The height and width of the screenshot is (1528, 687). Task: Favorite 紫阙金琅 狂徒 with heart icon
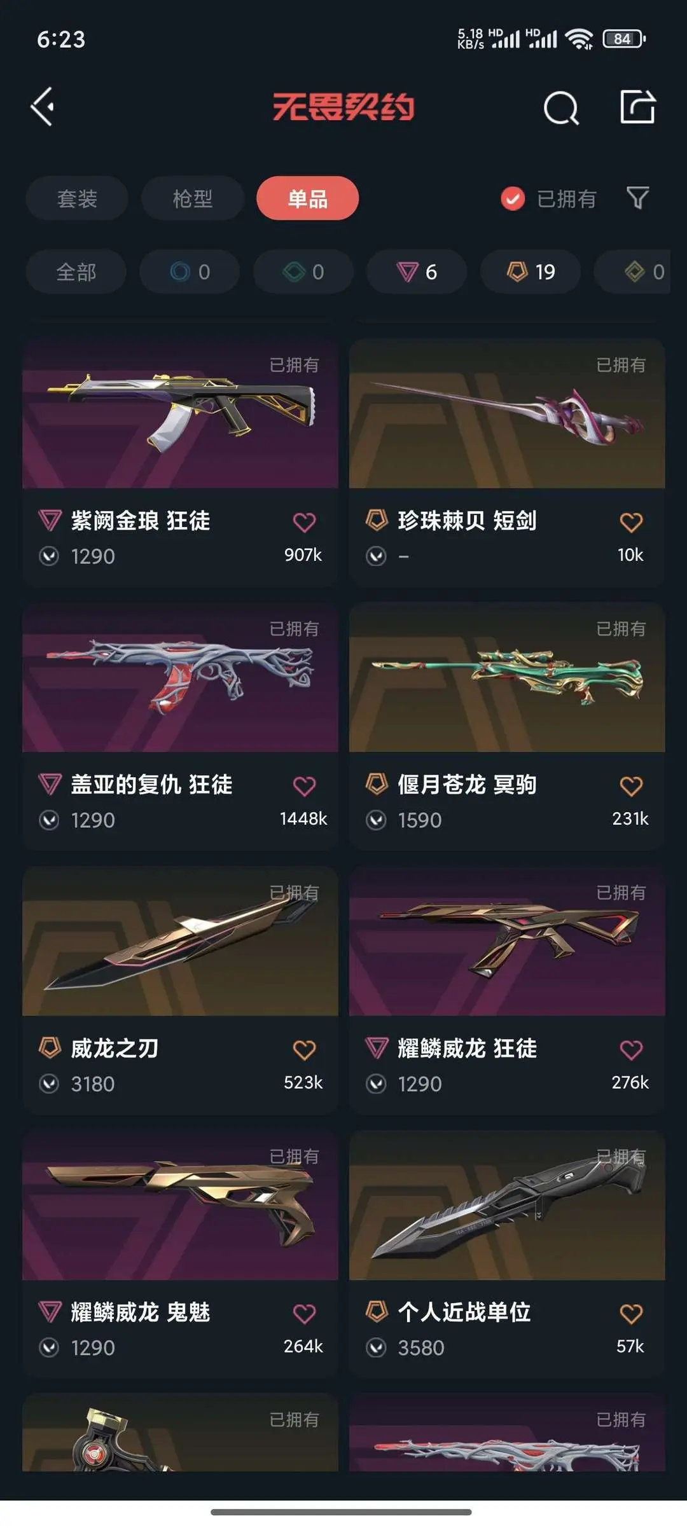[304, 522]
